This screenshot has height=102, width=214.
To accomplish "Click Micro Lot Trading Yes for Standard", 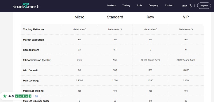I will 115,91.
